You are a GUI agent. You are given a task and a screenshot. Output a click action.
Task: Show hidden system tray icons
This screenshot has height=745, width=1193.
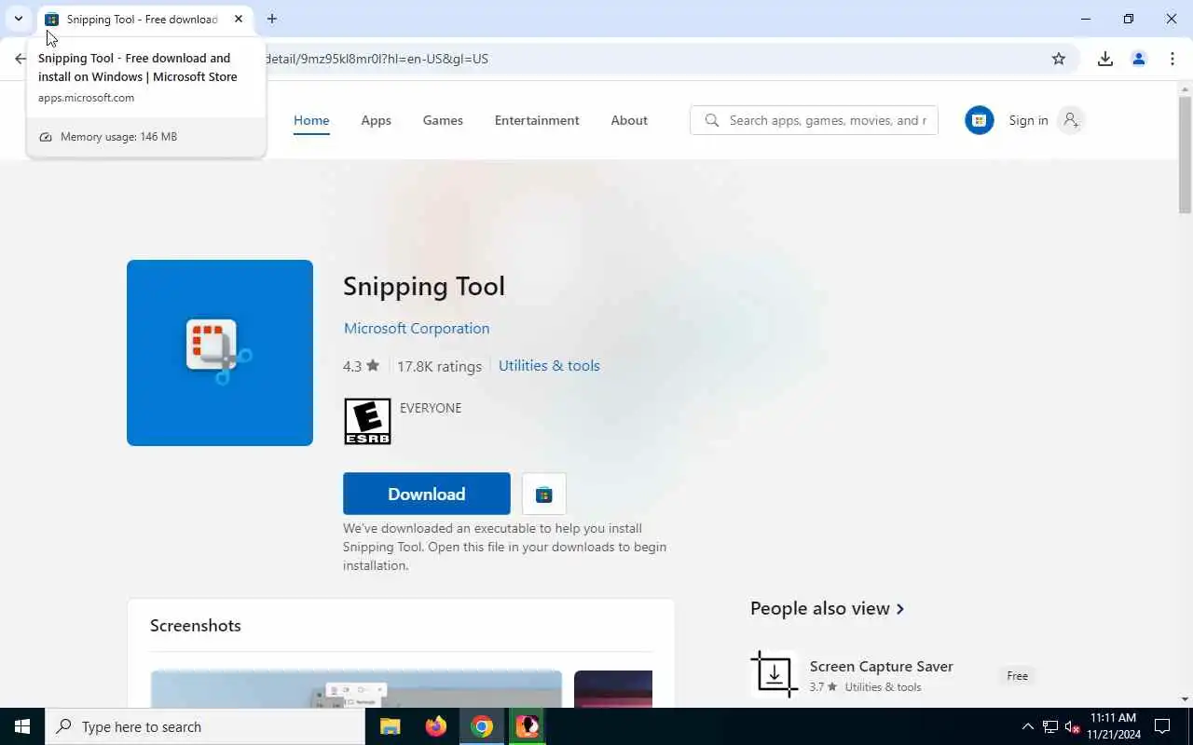[x=1028, y=726]
